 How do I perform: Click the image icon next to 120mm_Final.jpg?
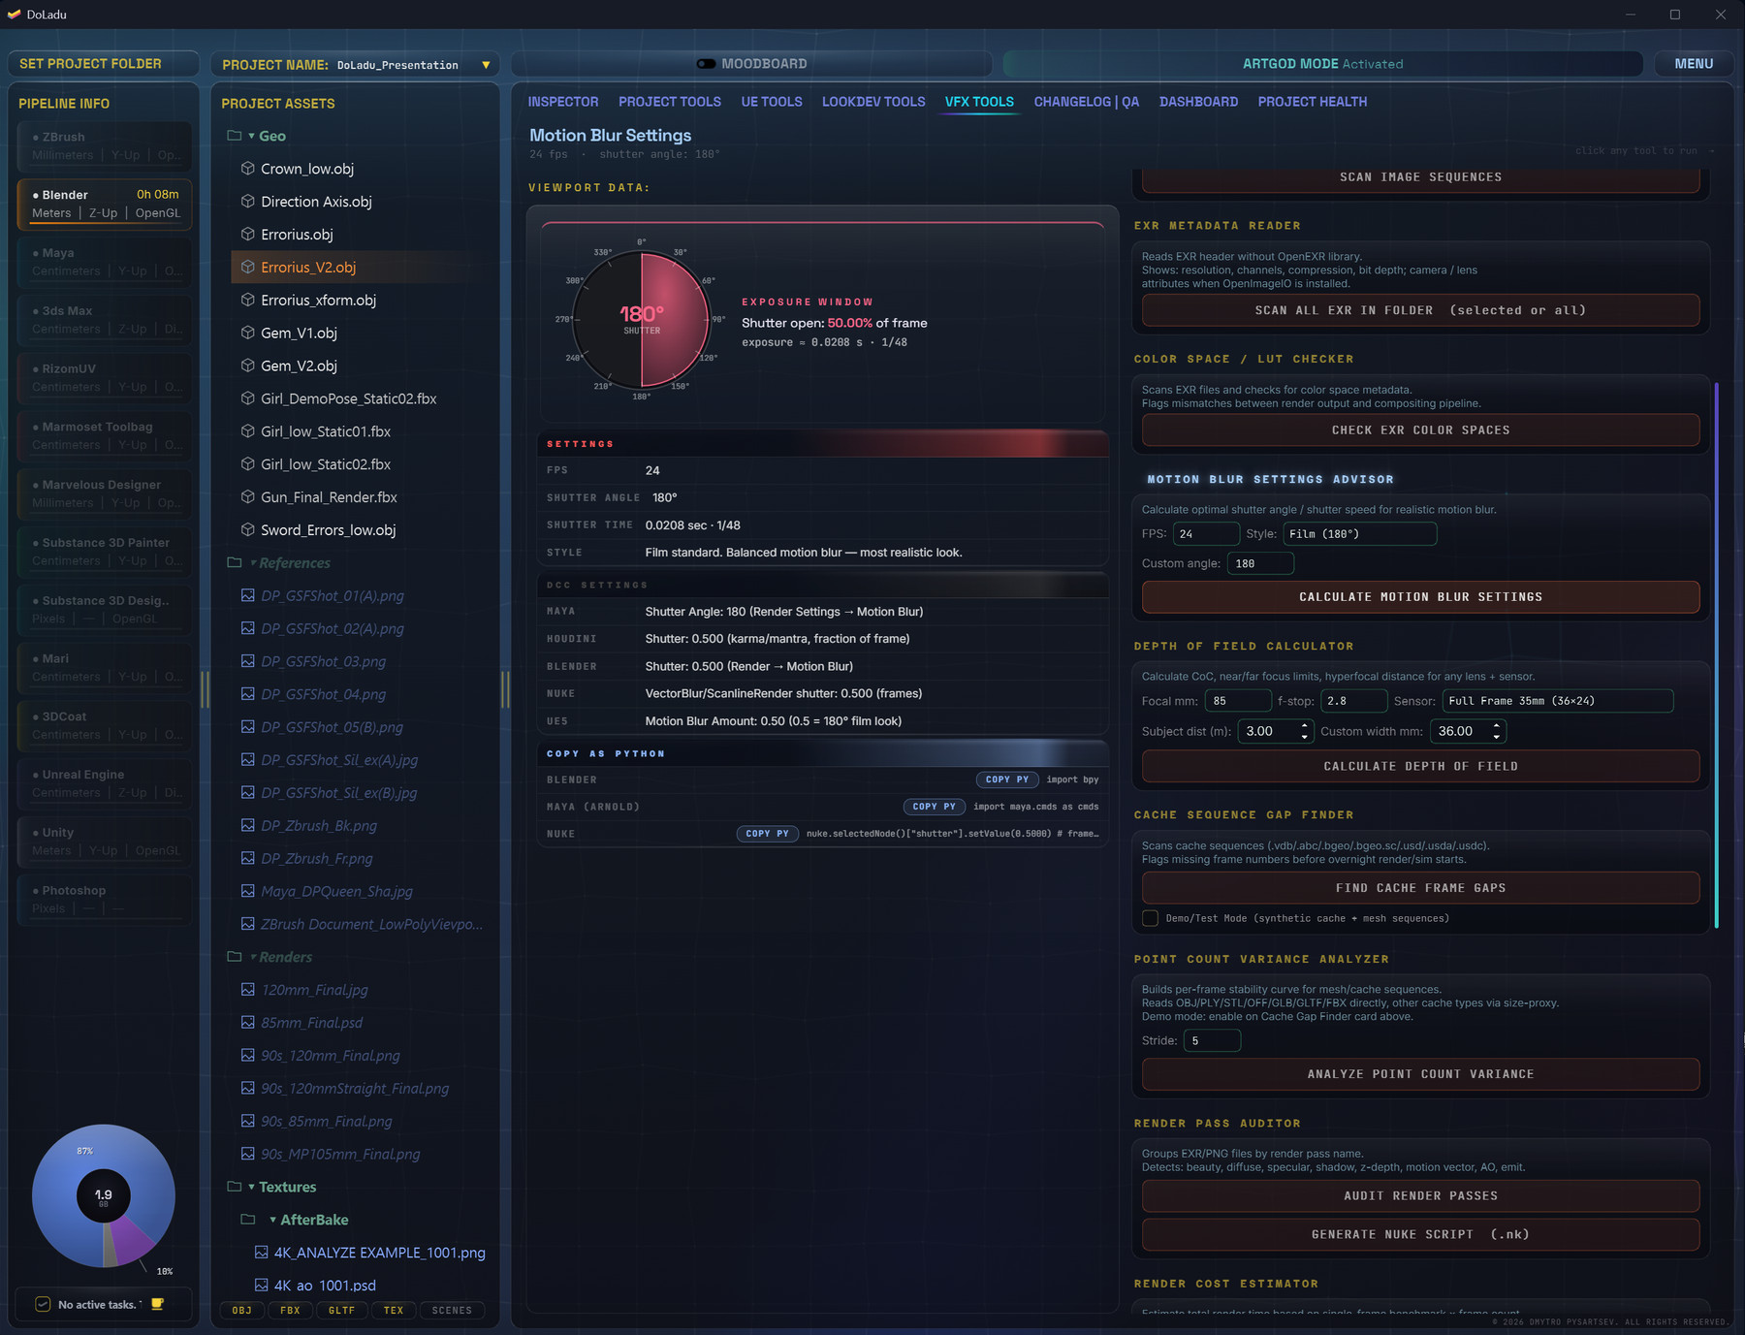pos(247,990)
